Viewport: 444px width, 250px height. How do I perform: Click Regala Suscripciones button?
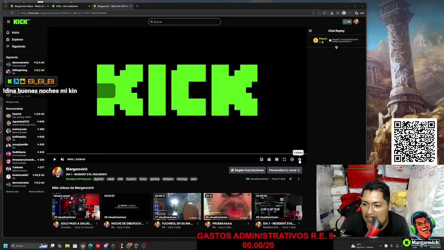247,170
